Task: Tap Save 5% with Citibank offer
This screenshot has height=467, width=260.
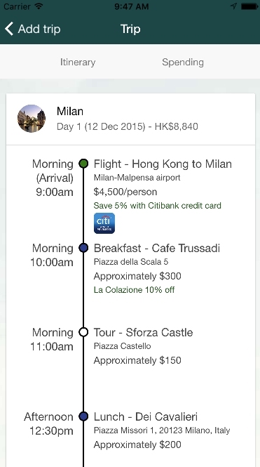Action: click(158, 206)
